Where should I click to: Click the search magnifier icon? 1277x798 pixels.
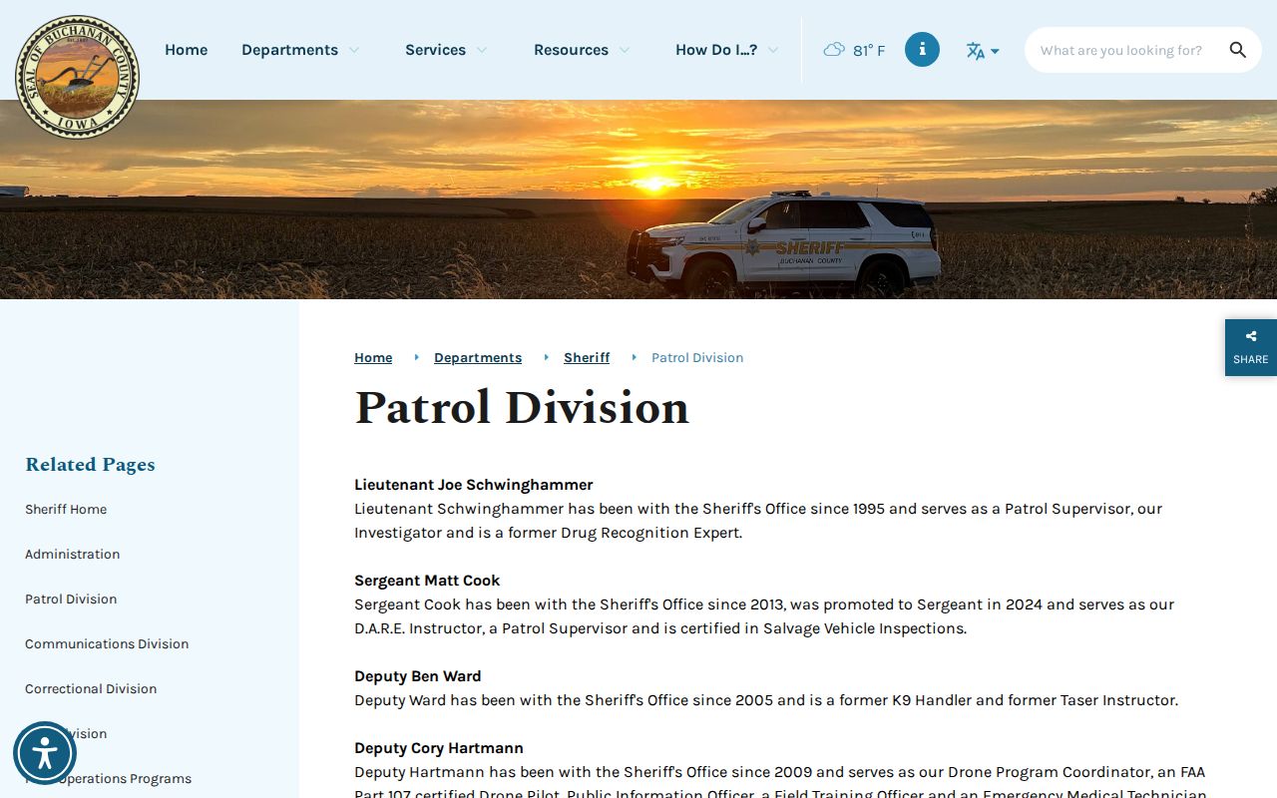pyautogui.click(x=1238, y=50)
